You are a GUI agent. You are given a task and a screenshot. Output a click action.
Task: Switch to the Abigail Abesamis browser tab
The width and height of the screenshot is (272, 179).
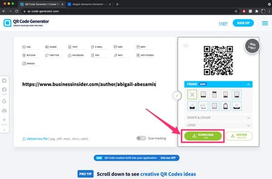tap(88, 4)
